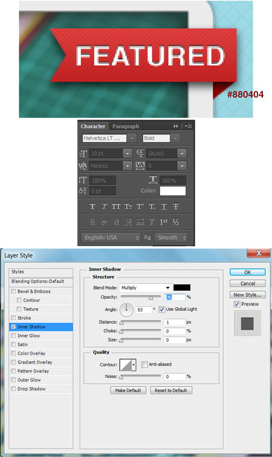Open English: USA language dropdown
Viewport: 272px width, 457px height.
pyautogui.click(x=111, y=237)
